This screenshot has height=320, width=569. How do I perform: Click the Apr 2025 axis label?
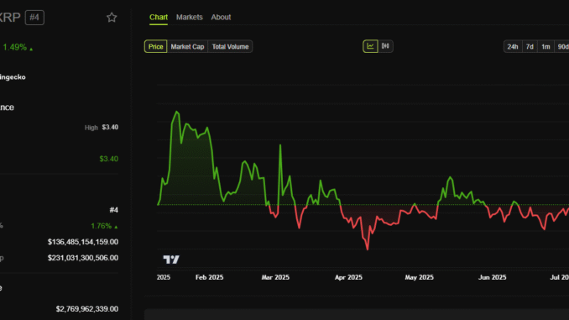pos(348,277)
